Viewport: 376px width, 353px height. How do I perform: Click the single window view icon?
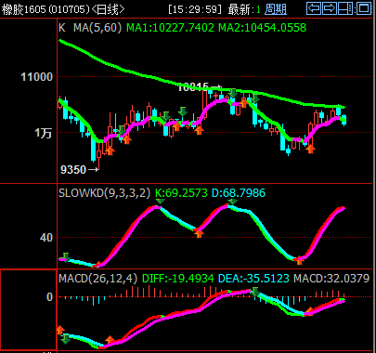364,8
